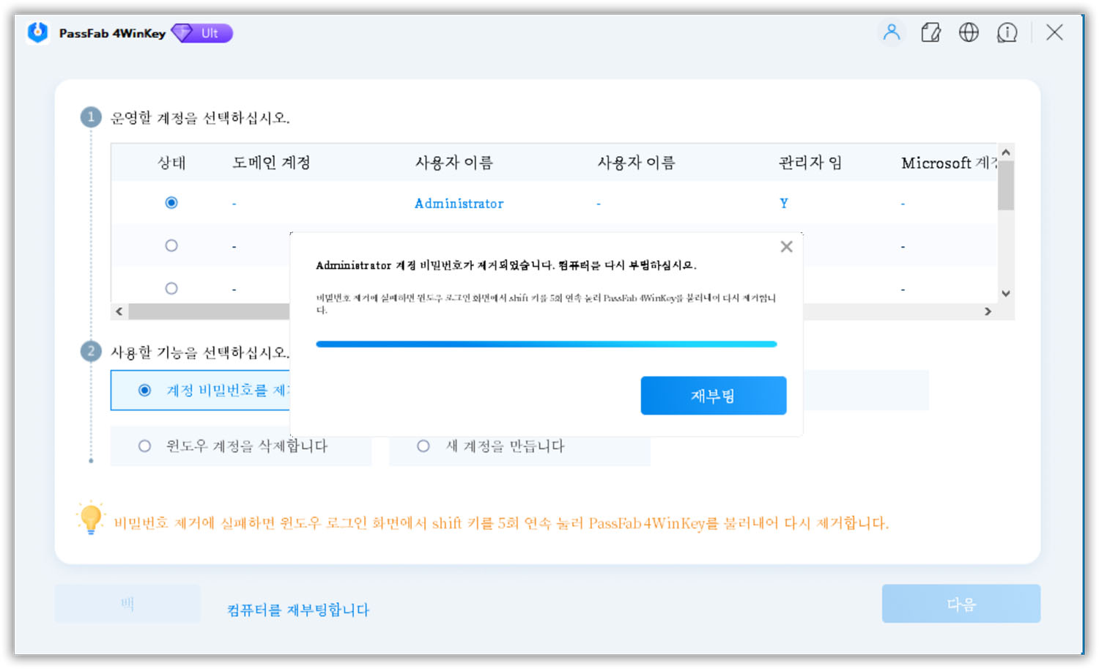This screenshot has height=669, width=1099.
Task: Click the info support icon
Action: pyautogui.click(x=1007, y=32)
